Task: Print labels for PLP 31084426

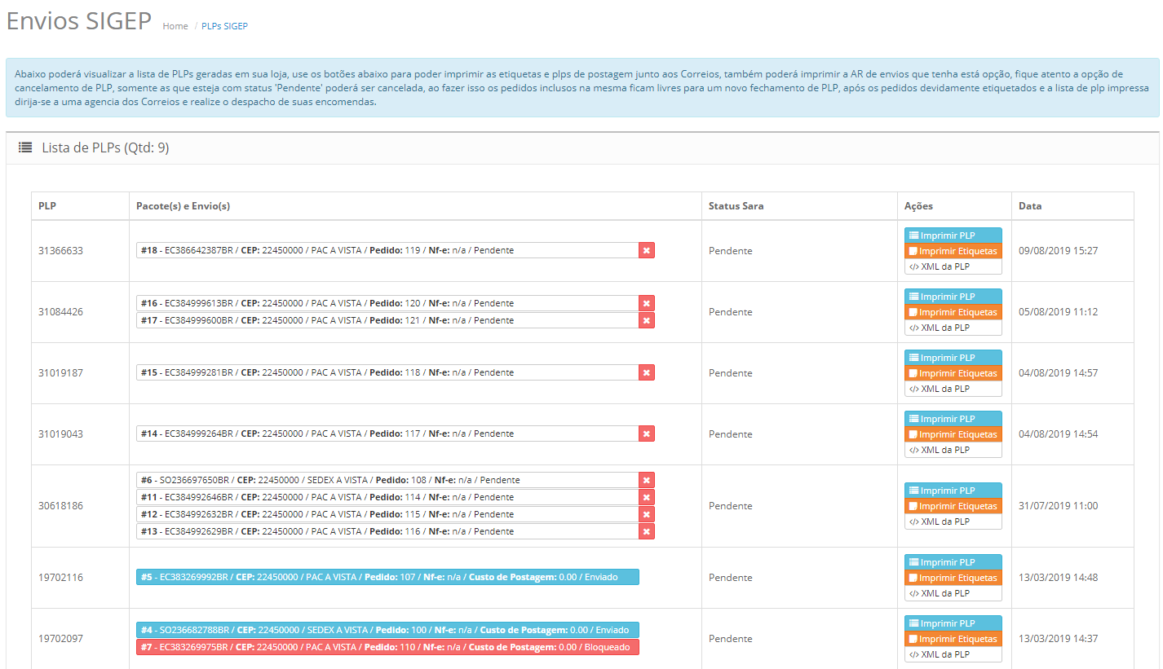Action: click(953, 312)
